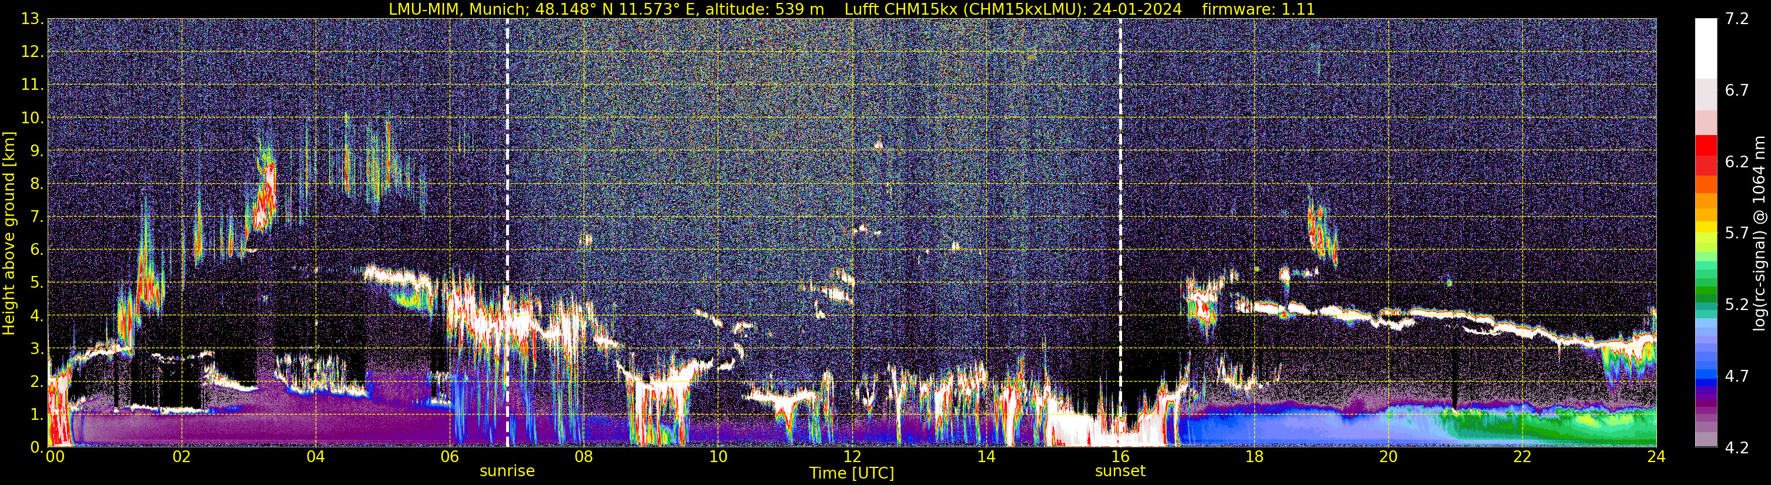Screen dimensions: 1771x485
Task: Click the time axis tick label 22
Action: [x=1522, y=457]
